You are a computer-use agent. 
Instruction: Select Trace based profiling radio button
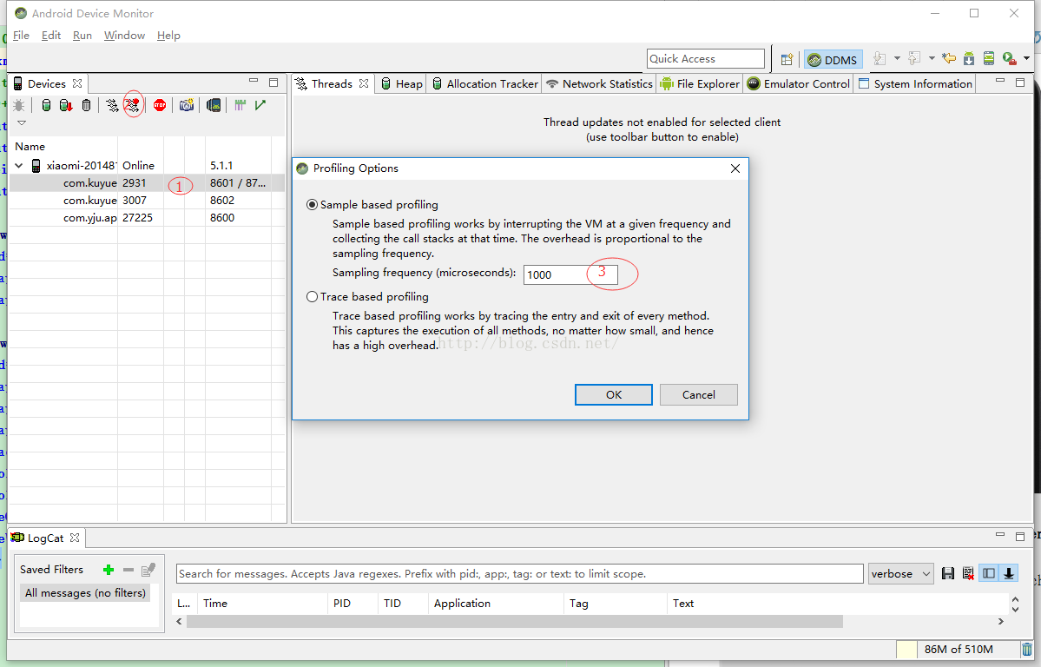click(312, 297)
